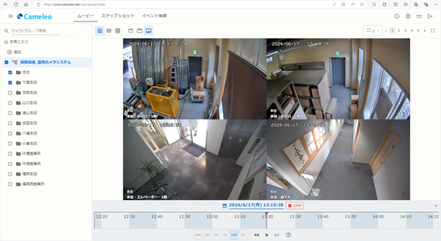Image resolution: width=441 pixels, height=241 pixels.
Task: Open calendar icon beside the date
Action: (x=225, y=205)
